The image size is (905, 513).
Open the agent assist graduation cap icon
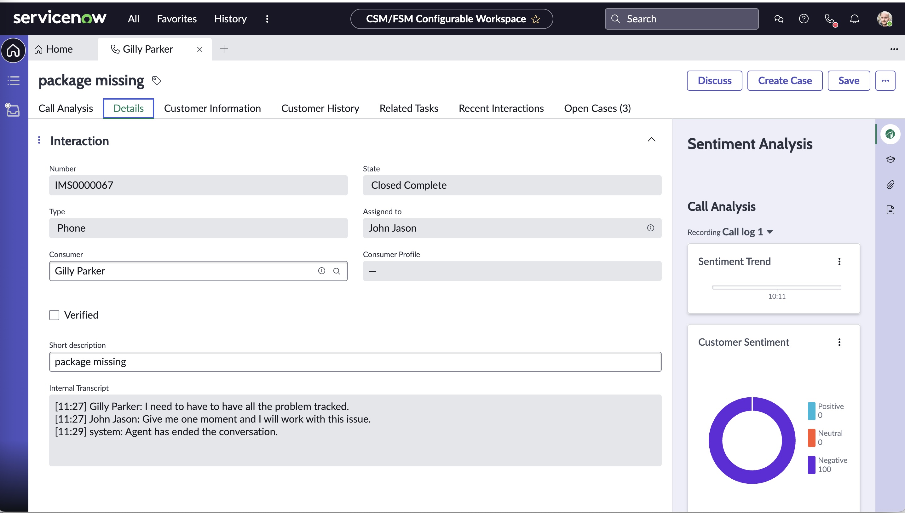pyautogui.click(x=890, y=160)
